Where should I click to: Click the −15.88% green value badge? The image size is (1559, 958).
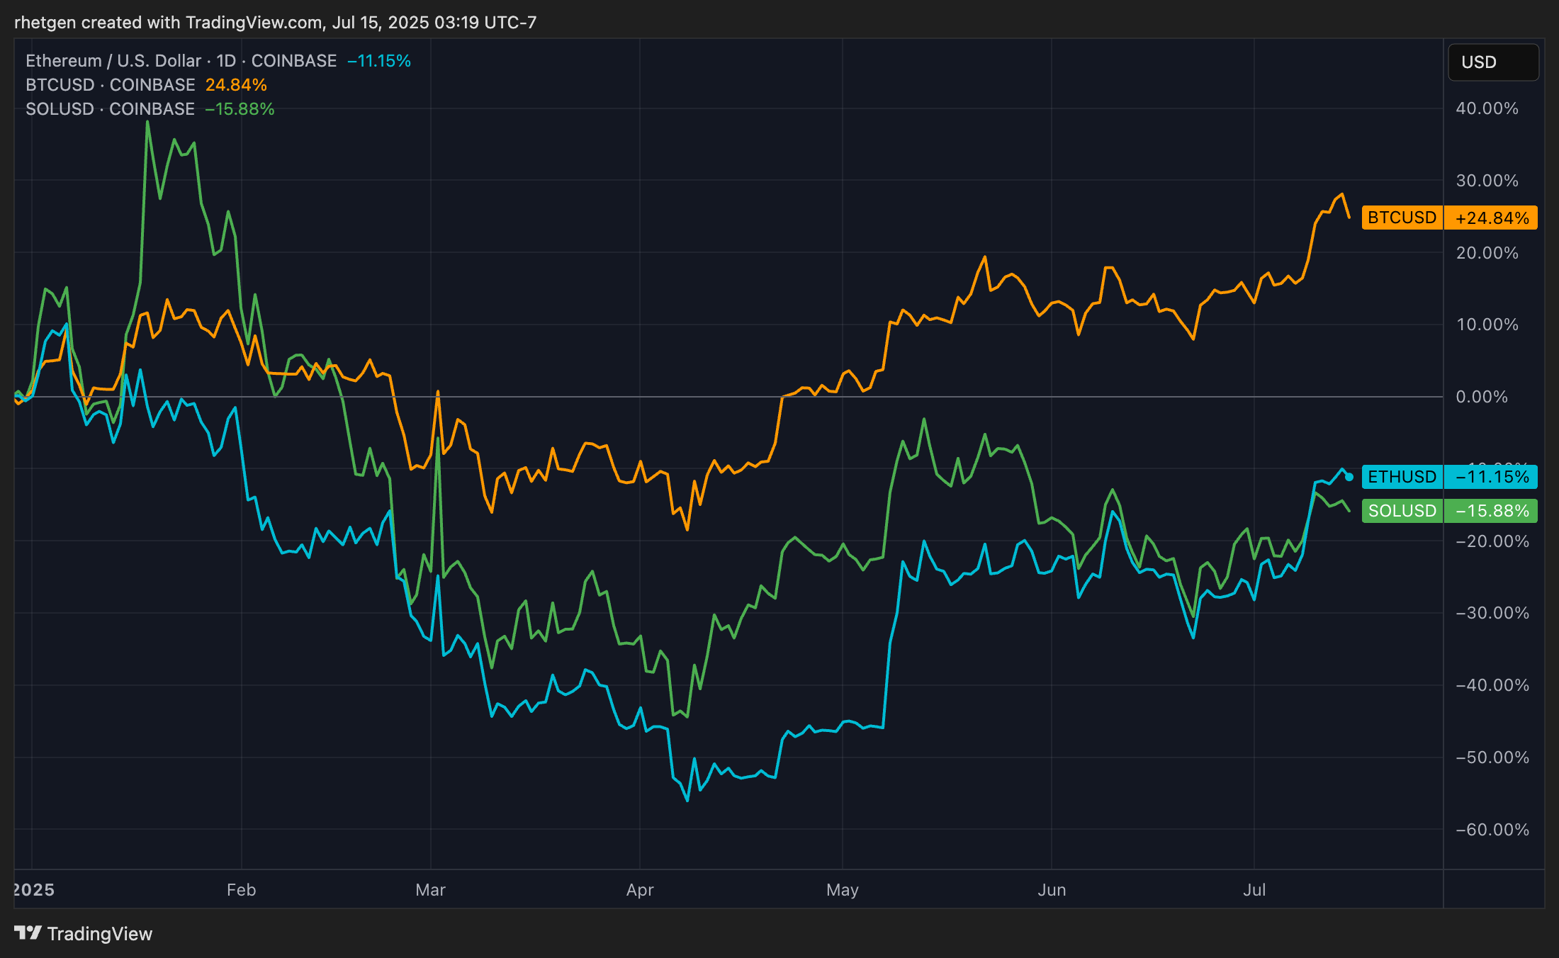coord(1491,511)
